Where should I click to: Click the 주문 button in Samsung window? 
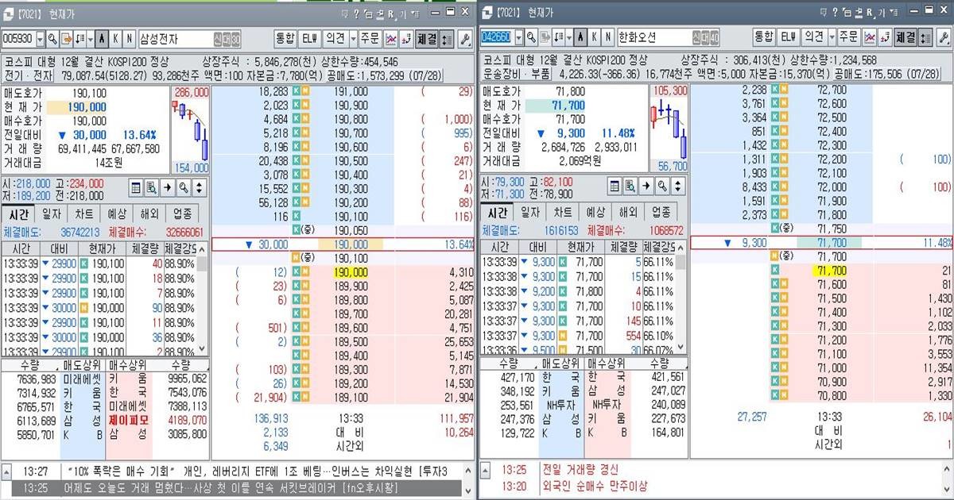(370, 38)
